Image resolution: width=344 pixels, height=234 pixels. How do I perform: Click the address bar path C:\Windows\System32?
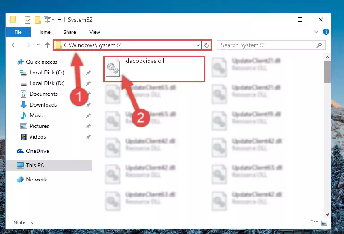pyautogui.click(x=93, y=45)
